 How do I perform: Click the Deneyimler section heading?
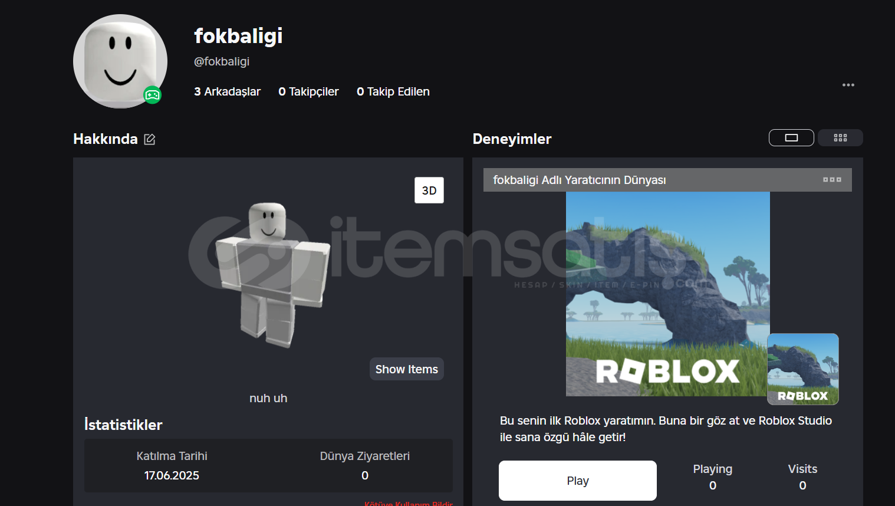point(512,139)
